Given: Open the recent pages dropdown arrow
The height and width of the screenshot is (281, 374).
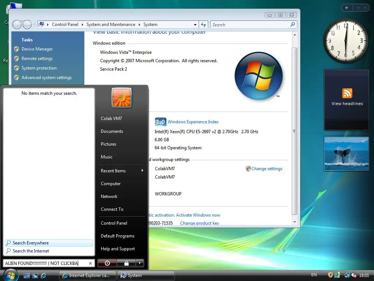Looking at the screenshot, I should [34, 25].
